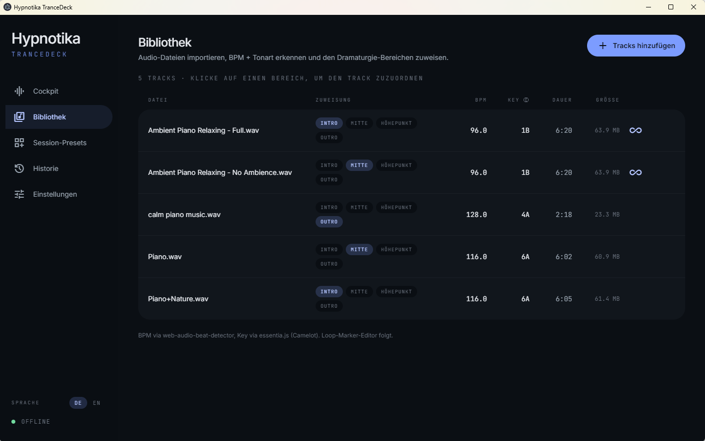Toggle MITTE for Ambient Piano Relaxing - No Ambience.wav

(x=359, y=165)
